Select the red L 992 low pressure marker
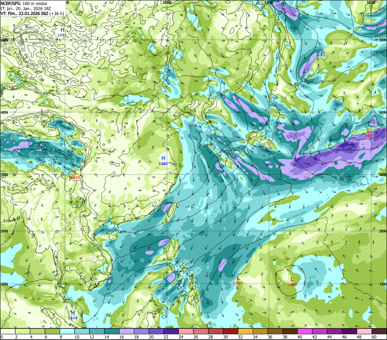The height and width of the screenshot is (340, 387). (368, 133)
